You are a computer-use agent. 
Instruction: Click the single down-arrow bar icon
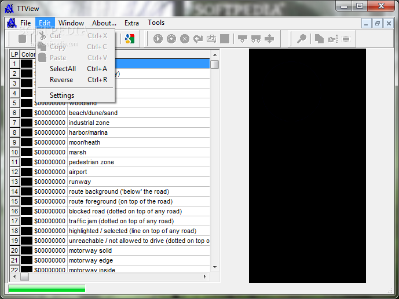[243, 39]
